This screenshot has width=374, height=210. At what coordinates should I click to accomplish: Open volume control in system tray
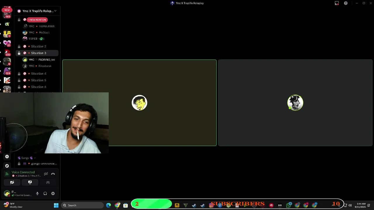click(350, 205)
